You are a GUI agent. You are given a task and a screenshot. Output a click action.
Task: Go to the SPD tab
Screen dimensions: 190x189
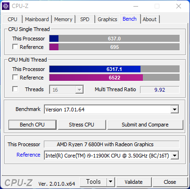(x=85, y=19)
